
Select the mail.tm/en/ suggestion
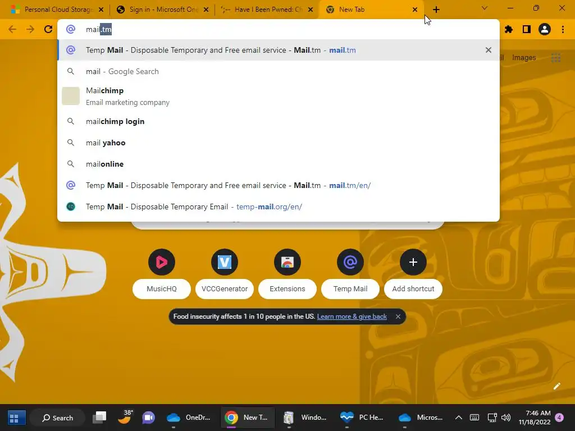point(279,185)
